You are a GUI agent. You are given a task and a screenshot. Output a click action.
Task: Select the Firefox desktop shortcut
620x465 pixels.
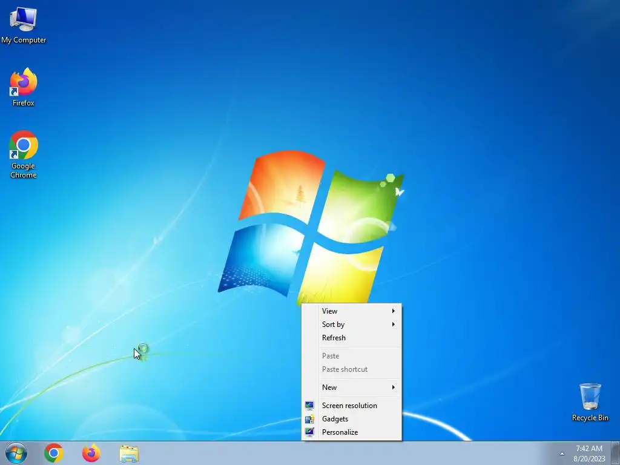tap(24, 87)
